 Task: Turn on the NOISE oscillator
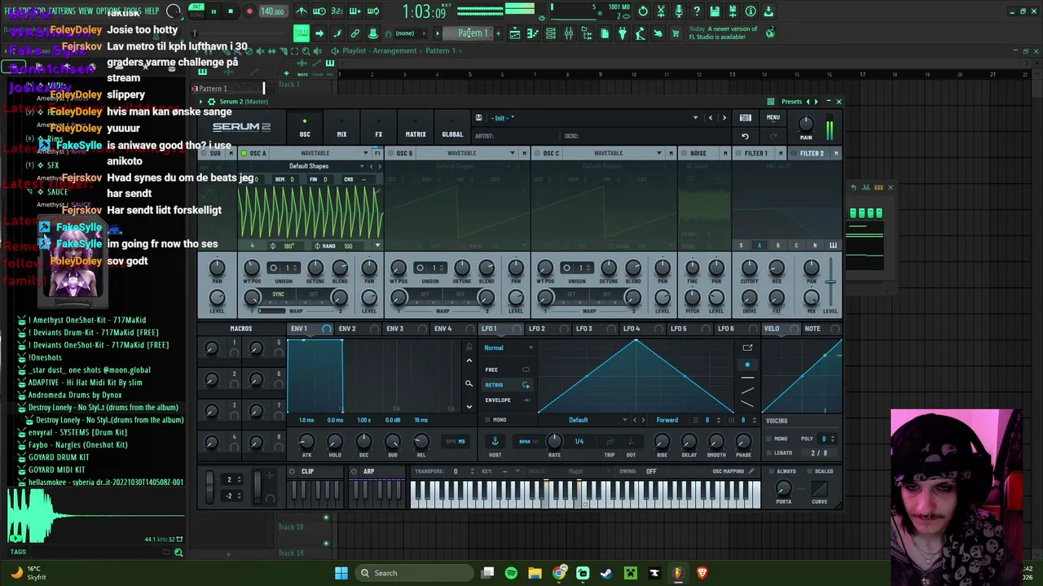point(684,153)
